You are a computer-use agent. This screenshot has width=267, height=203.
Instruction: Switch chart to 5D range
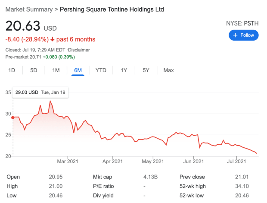34,70
